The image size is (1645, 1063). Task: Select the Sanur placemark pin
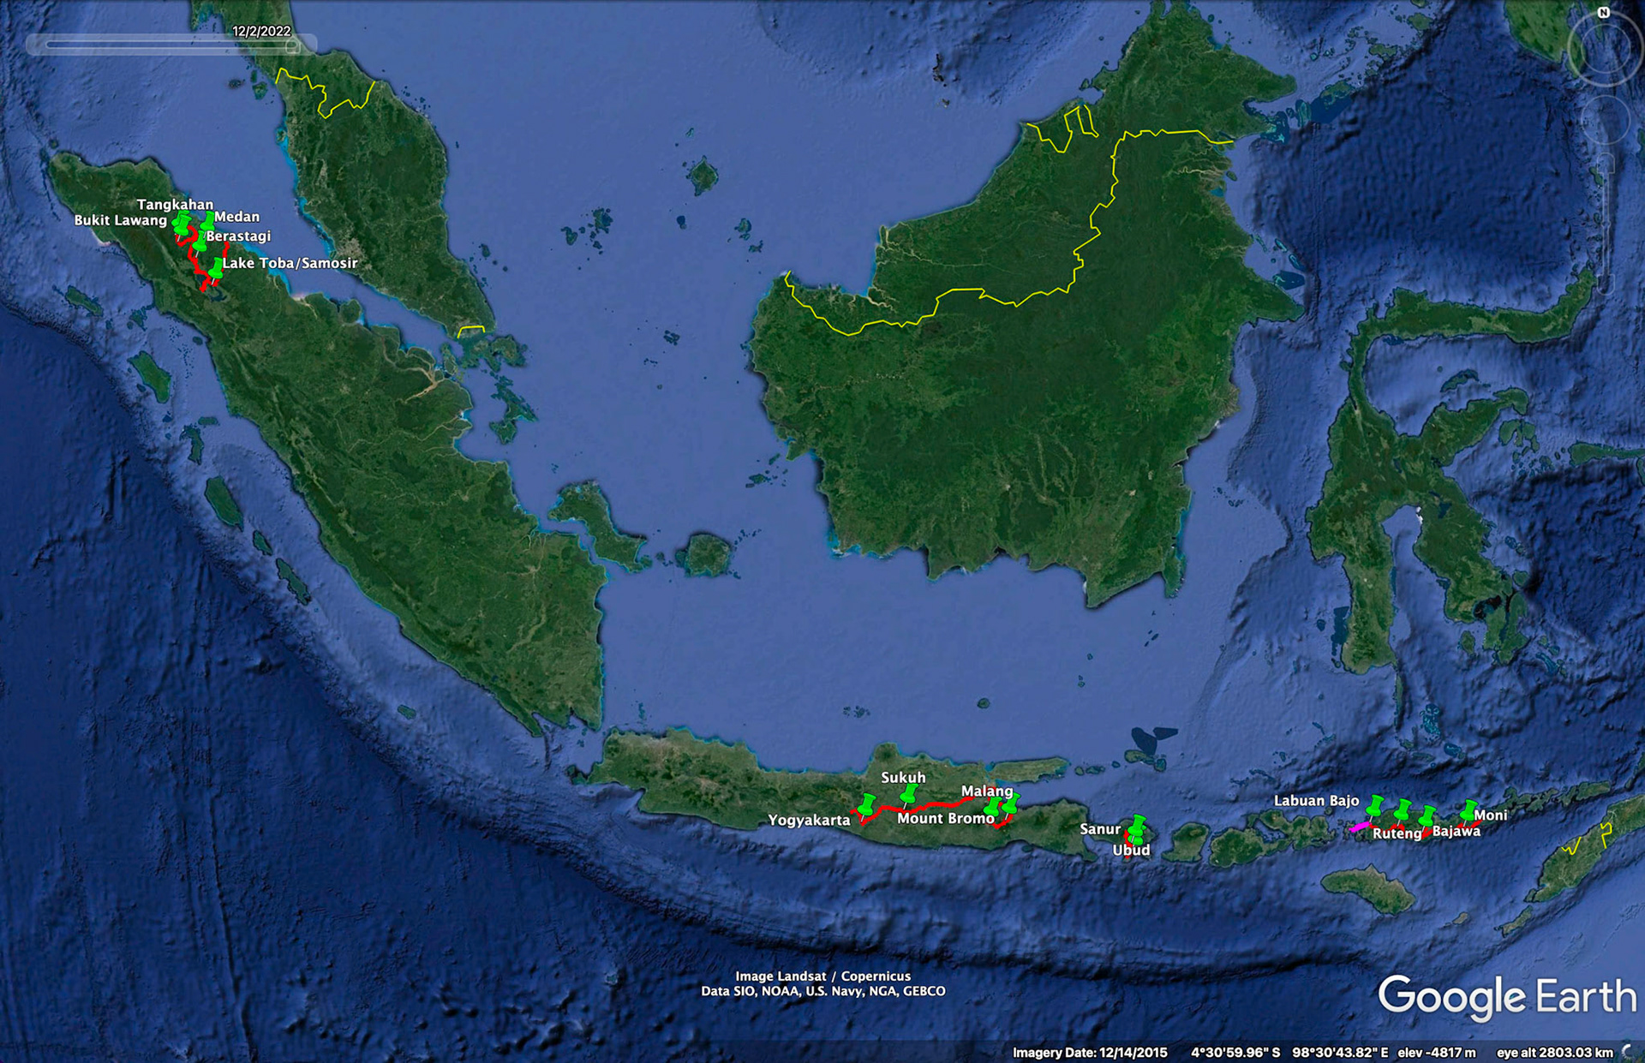pos(1135,825)
